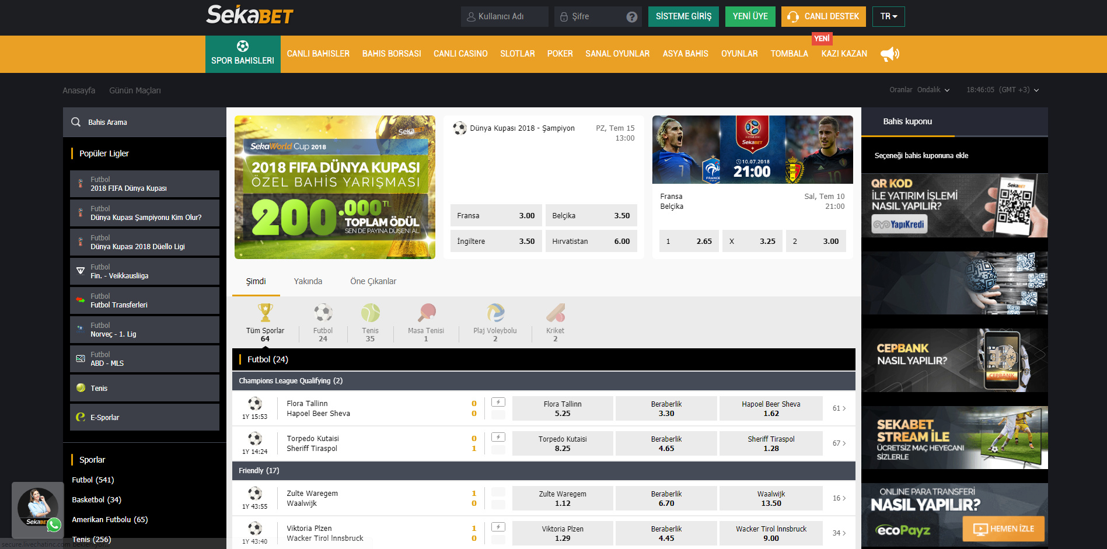
Task: Bet on Fransa 3.00 to win World Cup
Action: 496,215
